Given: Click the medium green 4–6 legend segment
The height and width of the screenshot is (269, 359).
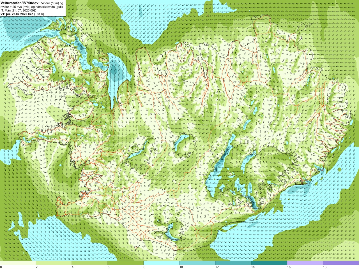Looking at the screenshot, I should click(x=90, y=263).
